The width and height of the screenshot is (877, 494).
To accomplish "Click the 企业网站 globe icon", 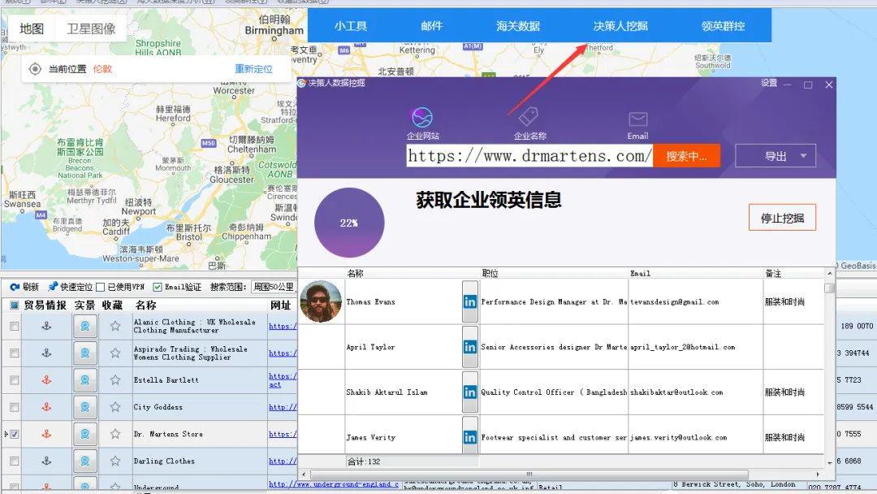I will [x=422, y=118].
